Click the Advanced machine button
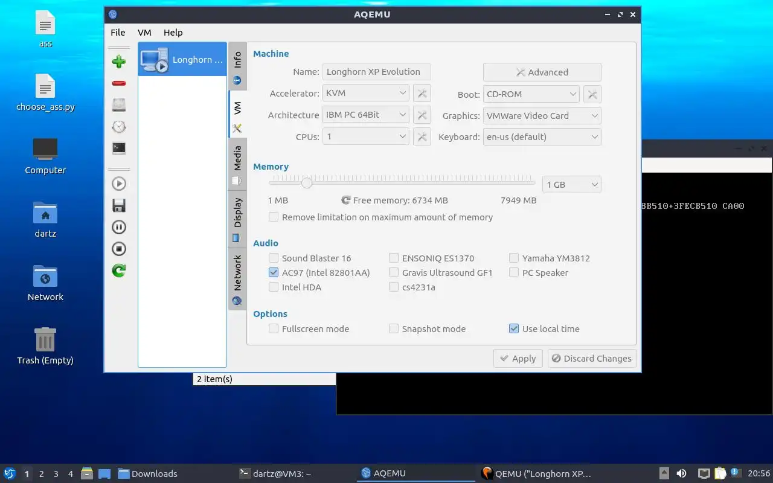The width and height of the screenshot is (773, 483). 542,72
